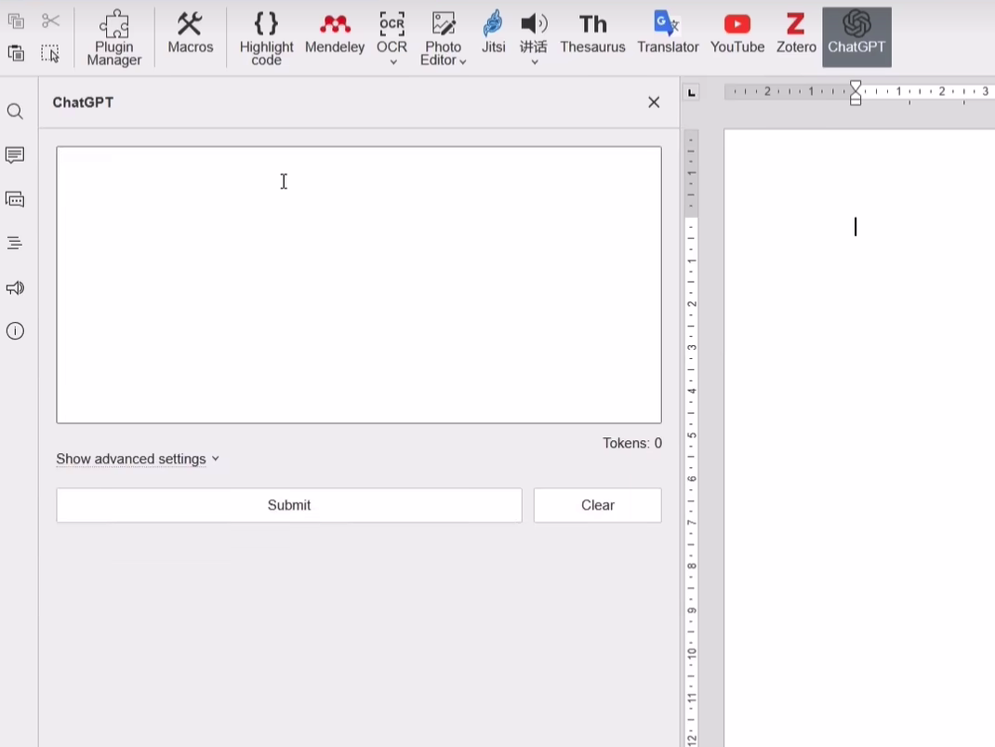995x747 pixels.
Task: Open the Jitsi plugin
Action: [493, 34]
